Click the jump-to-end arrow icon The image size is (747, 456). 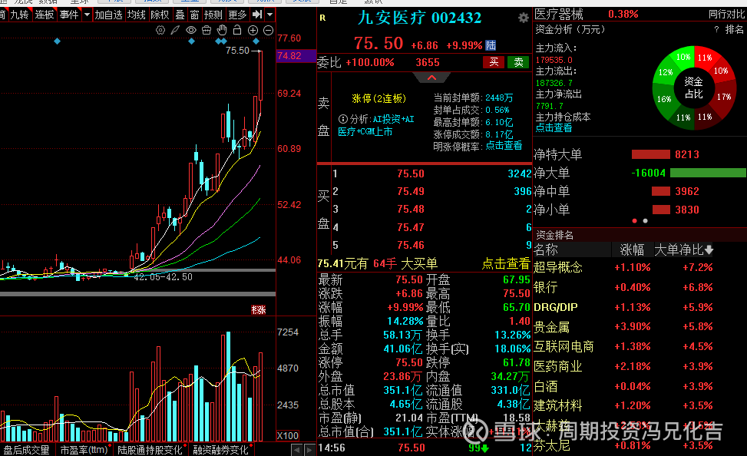[x=257, y=15]
